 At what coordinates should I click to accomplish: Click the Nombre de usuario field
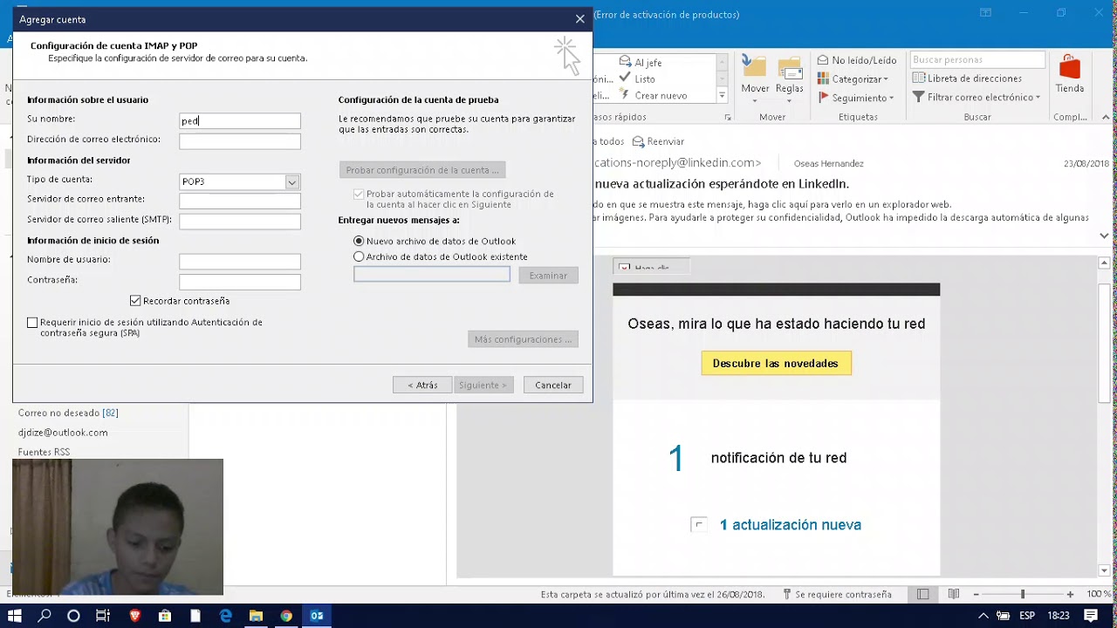click(240, 262)
